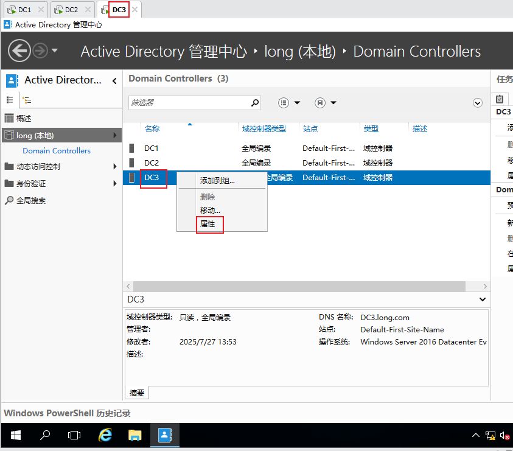Open Task View on the taskbar

(x=74, y=435)
